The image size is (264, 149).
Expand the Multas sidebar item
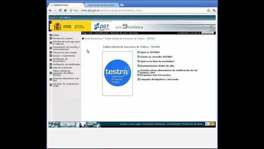click(51, 35)
